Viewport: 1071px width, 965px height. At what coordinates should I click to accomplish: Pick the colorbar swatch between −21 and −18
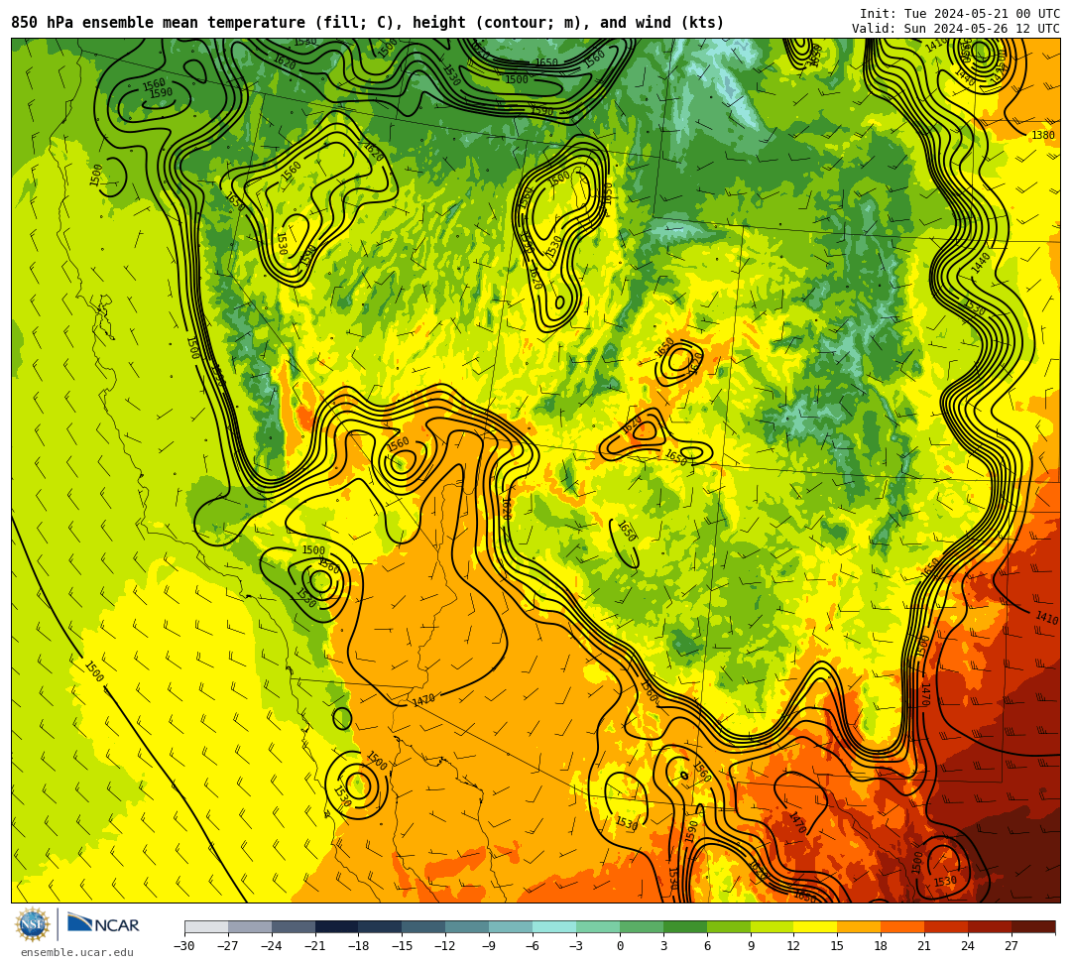337,926
